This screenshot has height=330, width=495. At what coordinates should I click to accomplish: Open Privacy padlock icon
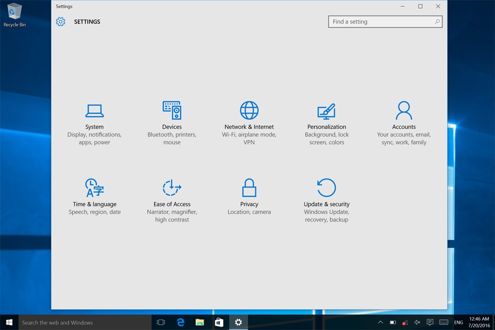coord(249,188)
